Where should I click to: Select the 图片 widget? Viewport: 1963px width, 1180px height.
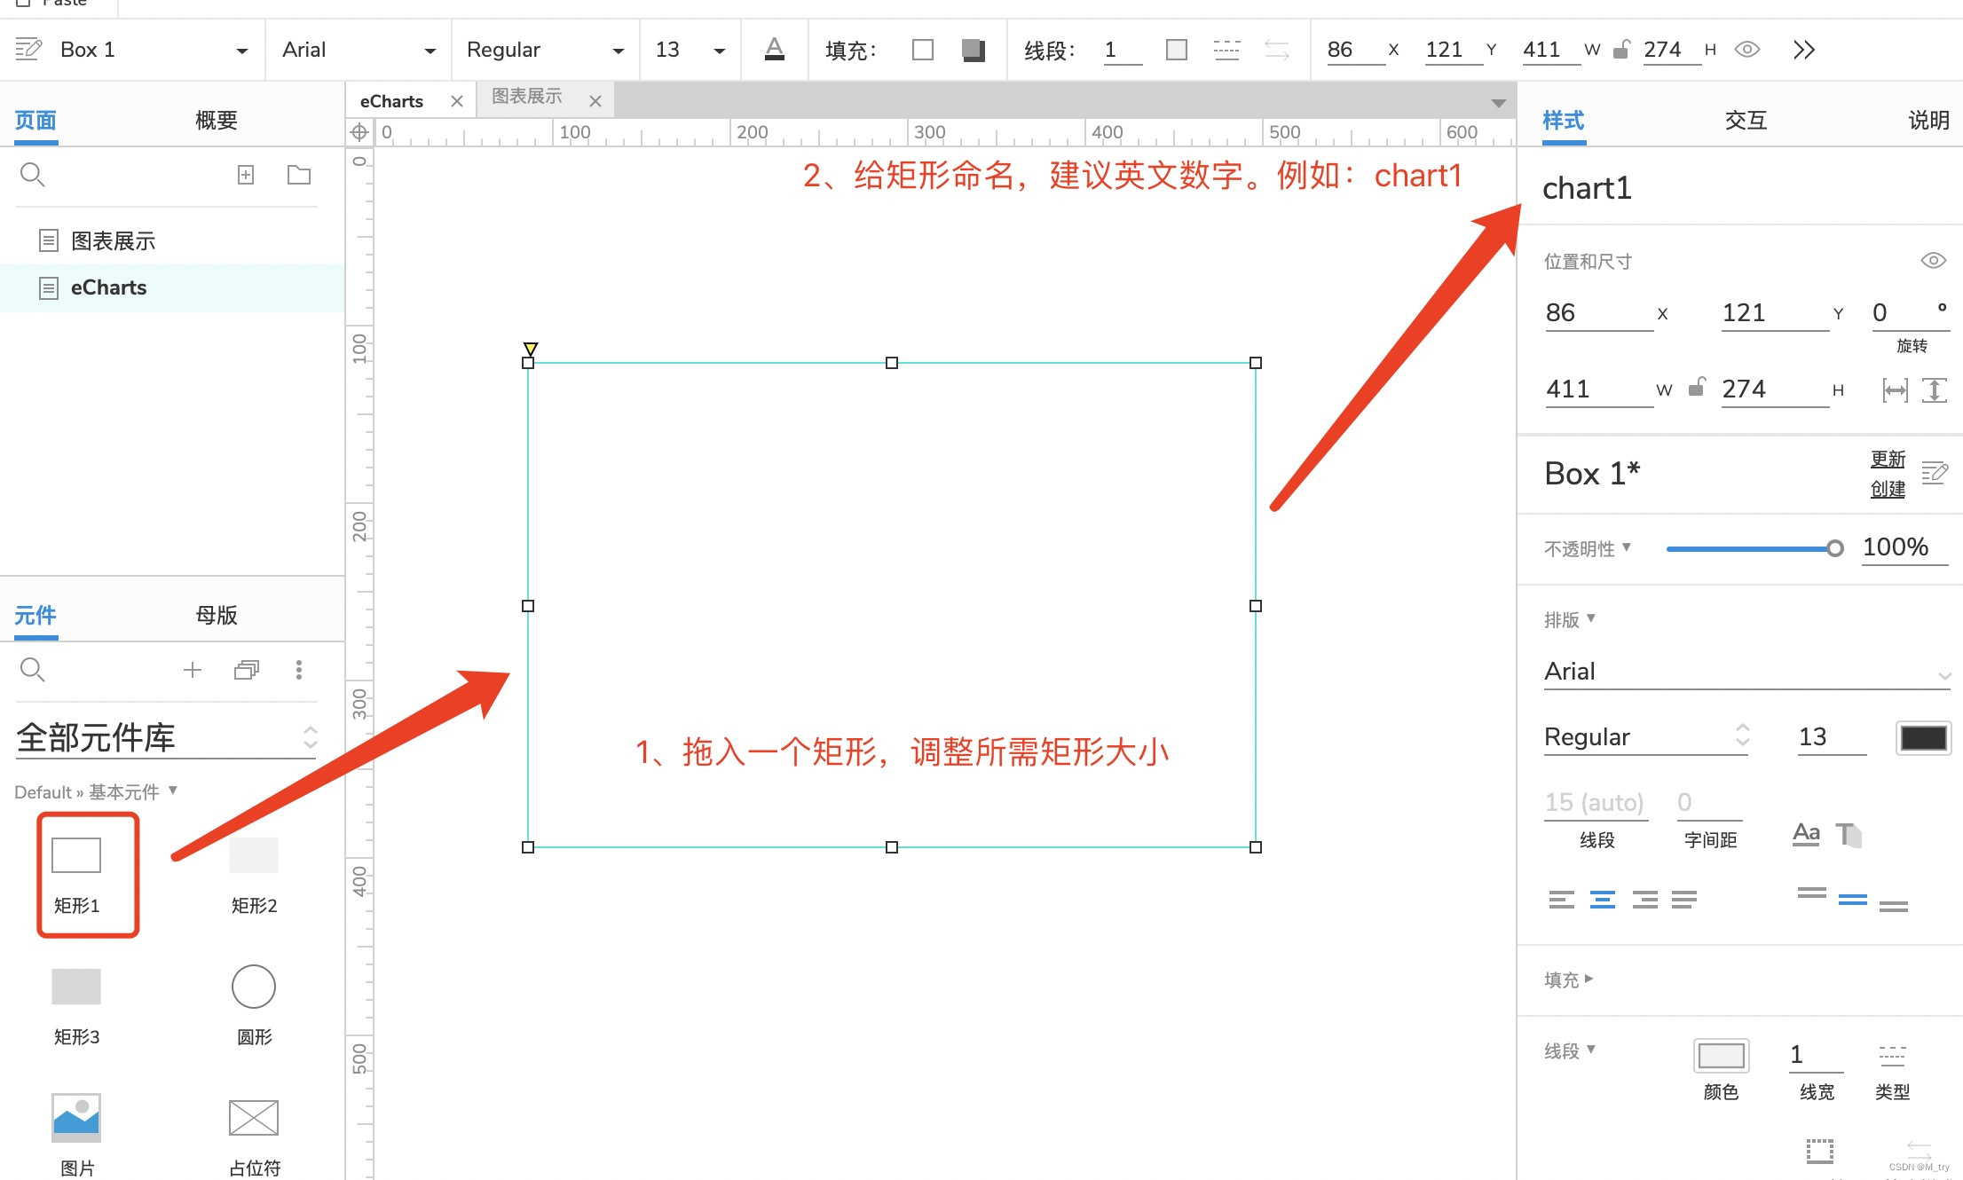coord(76,1136)
